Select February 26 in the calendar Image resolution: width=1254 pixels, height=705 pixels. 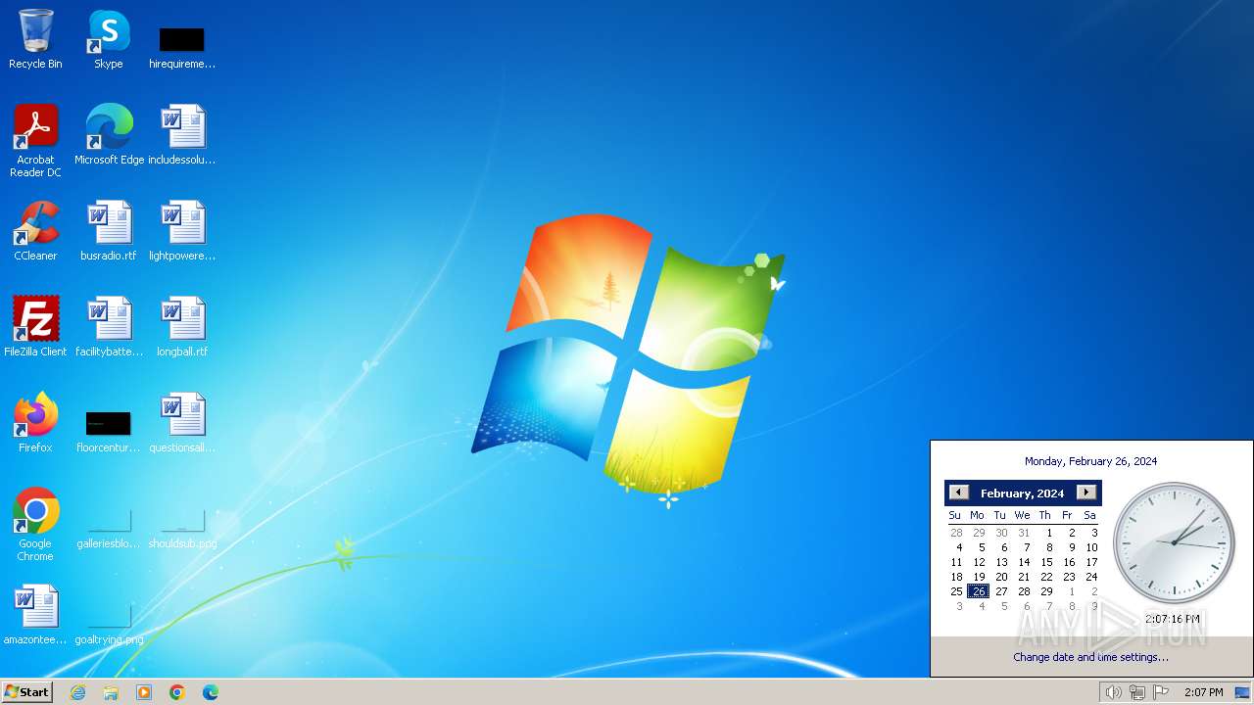tap(978, 591)
